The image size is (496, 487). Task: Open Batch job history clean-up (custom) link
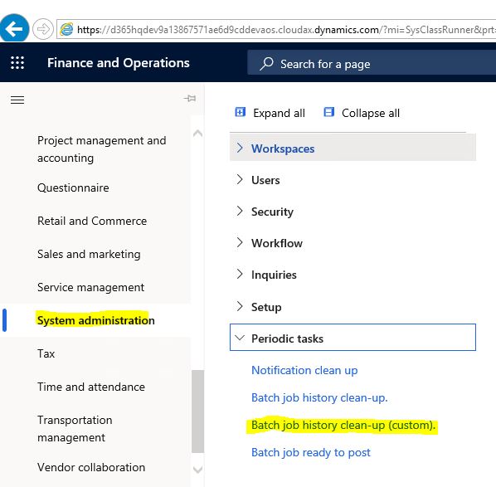tap(343, 425)
